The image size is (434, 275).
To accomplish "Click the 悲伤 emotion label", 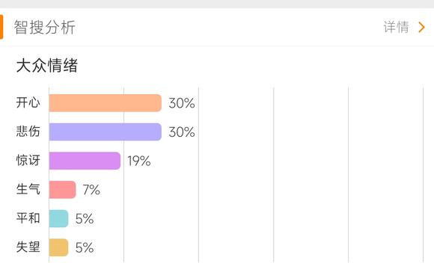I will 28,132.
